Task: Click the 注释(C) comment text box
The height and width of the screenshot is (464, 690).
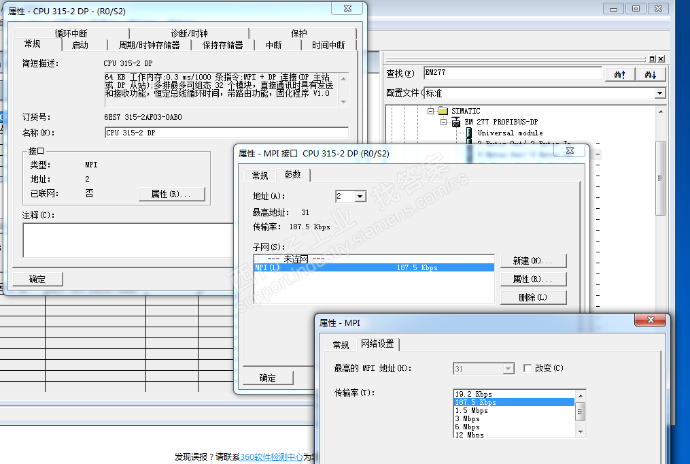Action: [128, 240]
